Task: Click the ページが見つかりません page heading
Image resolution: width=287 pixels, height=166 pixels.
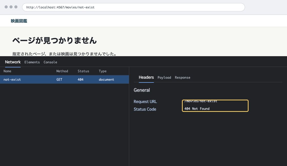Action: (55, 41)
